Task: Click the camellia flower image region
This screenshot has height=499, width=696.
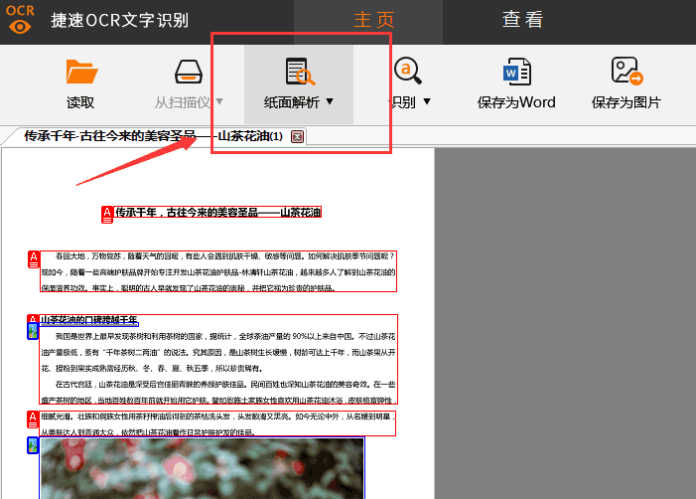Action: pos(202,468)
